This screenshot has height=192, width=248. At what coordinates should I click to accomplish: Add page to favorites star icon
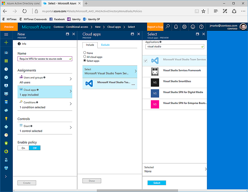click(x=203, y=11)
